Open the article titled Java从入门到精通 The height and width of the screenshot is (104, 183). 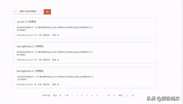[26, 22]
